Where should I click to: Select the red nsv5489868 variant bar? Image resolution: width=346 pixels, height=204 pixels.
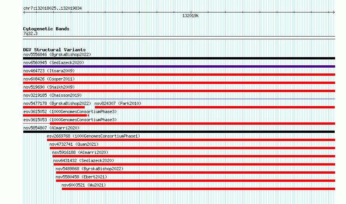(196, 173)
